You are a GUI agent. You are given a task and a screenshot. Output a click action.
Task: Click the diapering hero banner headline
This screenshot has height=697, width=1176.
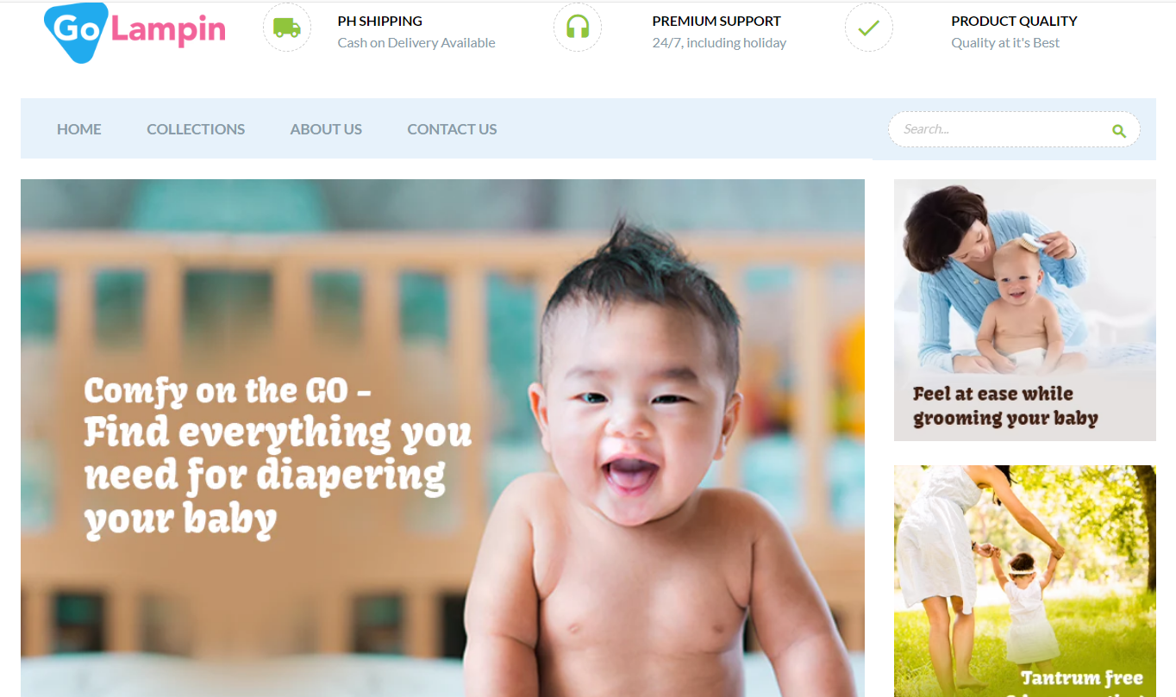pos(278,457)
